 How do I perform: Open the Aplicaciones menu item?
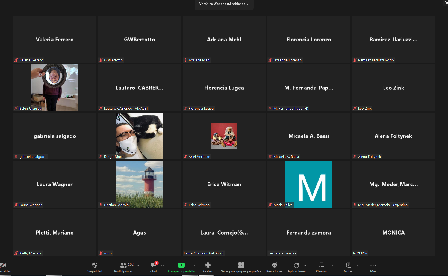pyautogui.click(x=297, y=268)
